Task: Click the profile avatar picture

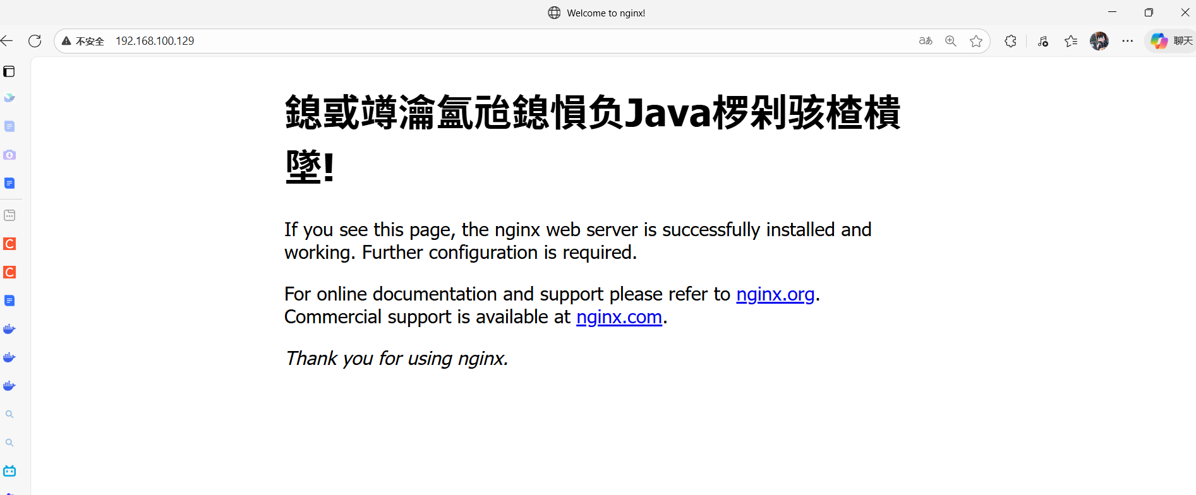Action: click(1099, 41)
